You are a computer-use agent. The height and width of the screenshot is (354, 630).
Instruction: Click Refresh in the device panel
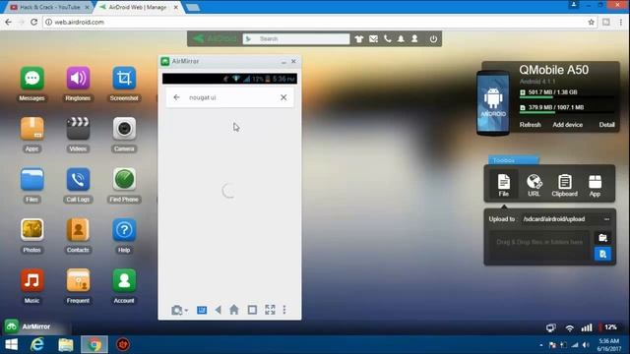tap(530, 125)
